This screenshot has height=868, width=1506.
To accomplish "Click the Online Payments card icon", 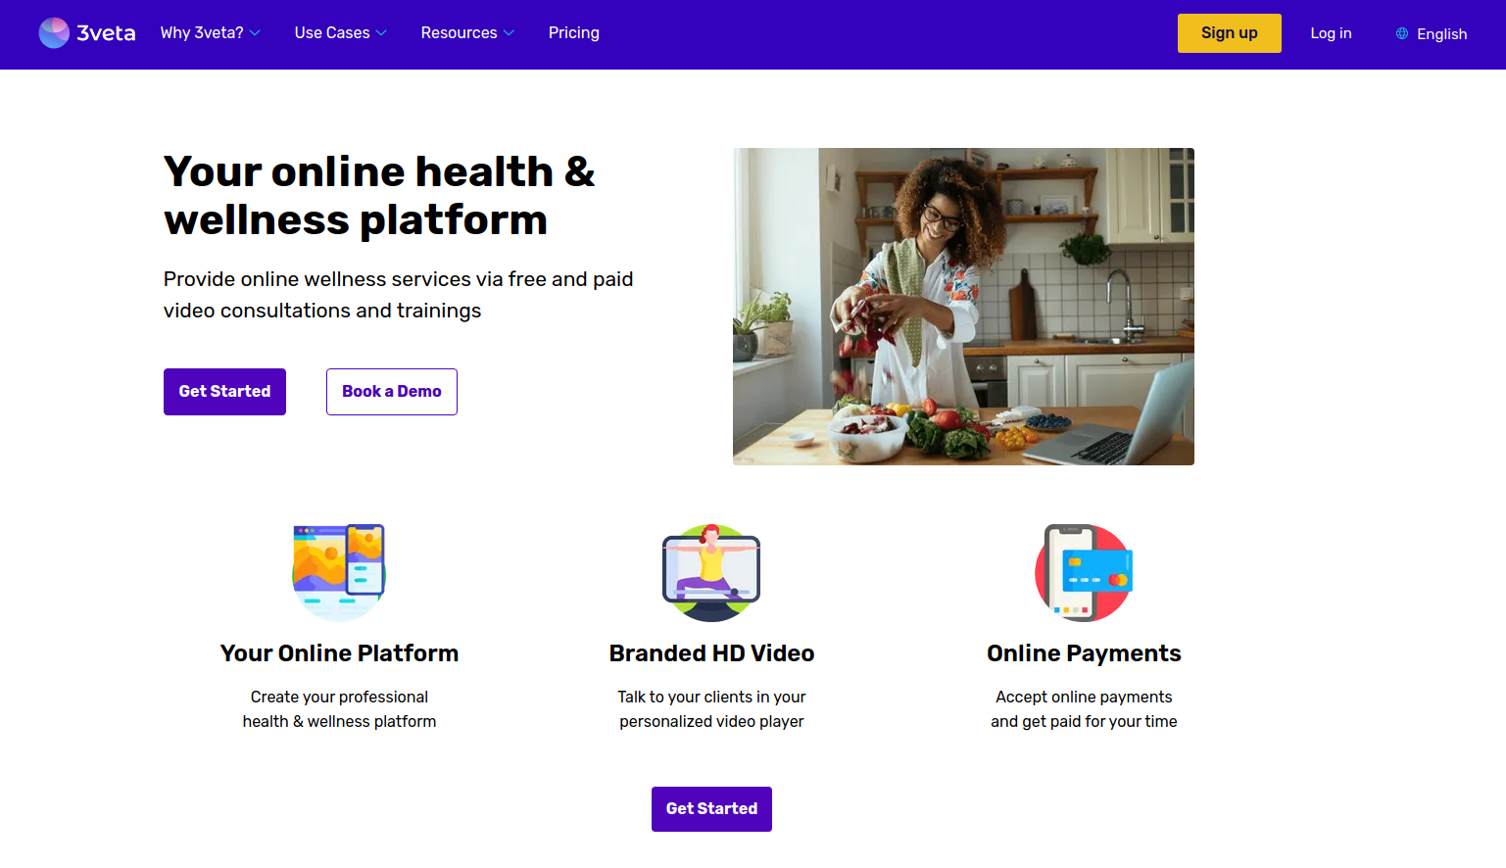I will [1084, 573].
